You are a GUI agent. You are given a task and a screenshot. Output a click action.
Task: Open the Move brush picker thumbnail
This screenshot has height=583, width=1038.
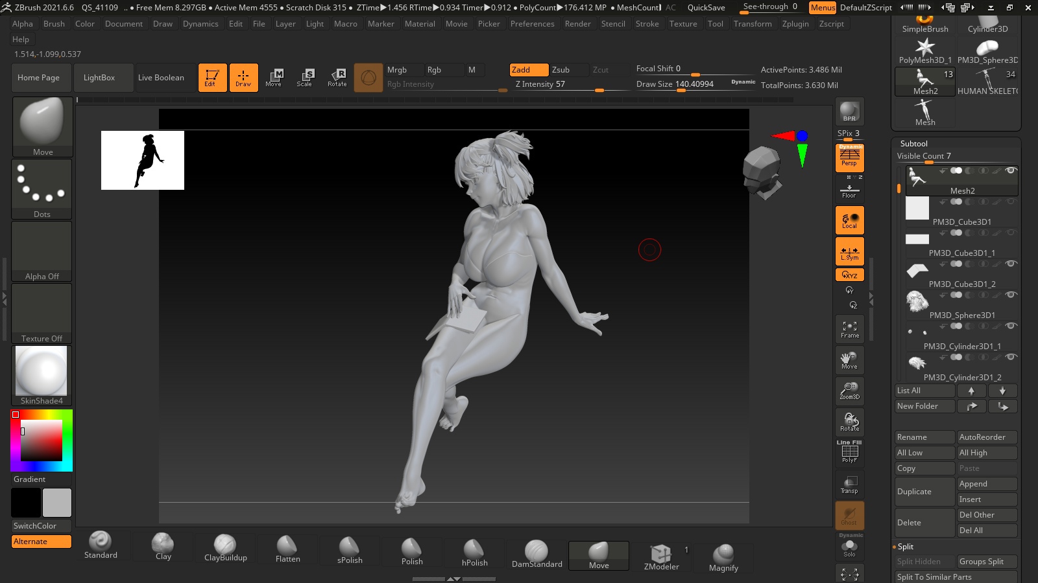tap(42, 127)
